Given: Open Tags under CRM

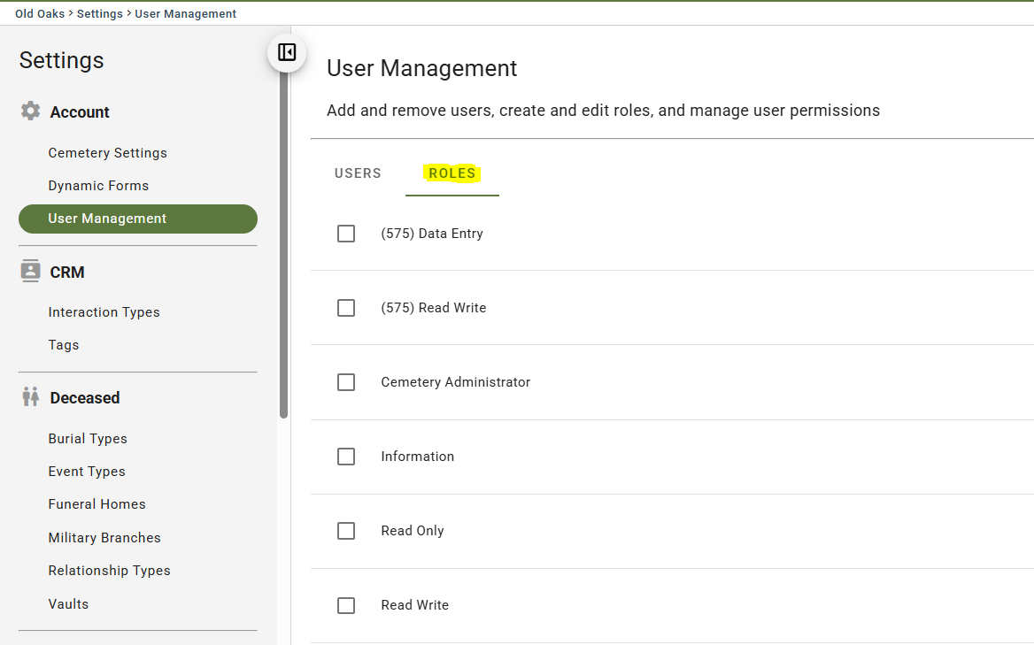Looking at the screenshot, I should pos(64,345).
